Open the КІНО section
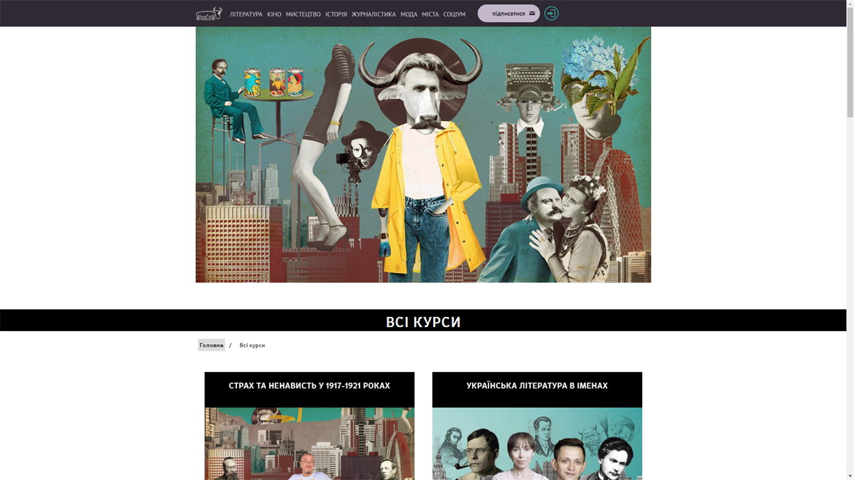The width and height of the screenshot is (854, 480). (274, 14)
